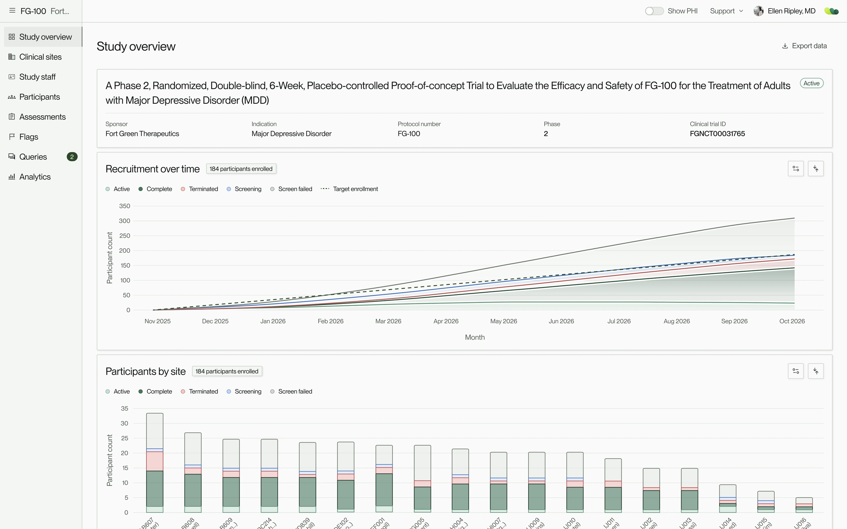Toggle Screening series in Recruitment legend
Image resolution: width=847 pixels, height=529 pixels.
(x=244, y=189)
